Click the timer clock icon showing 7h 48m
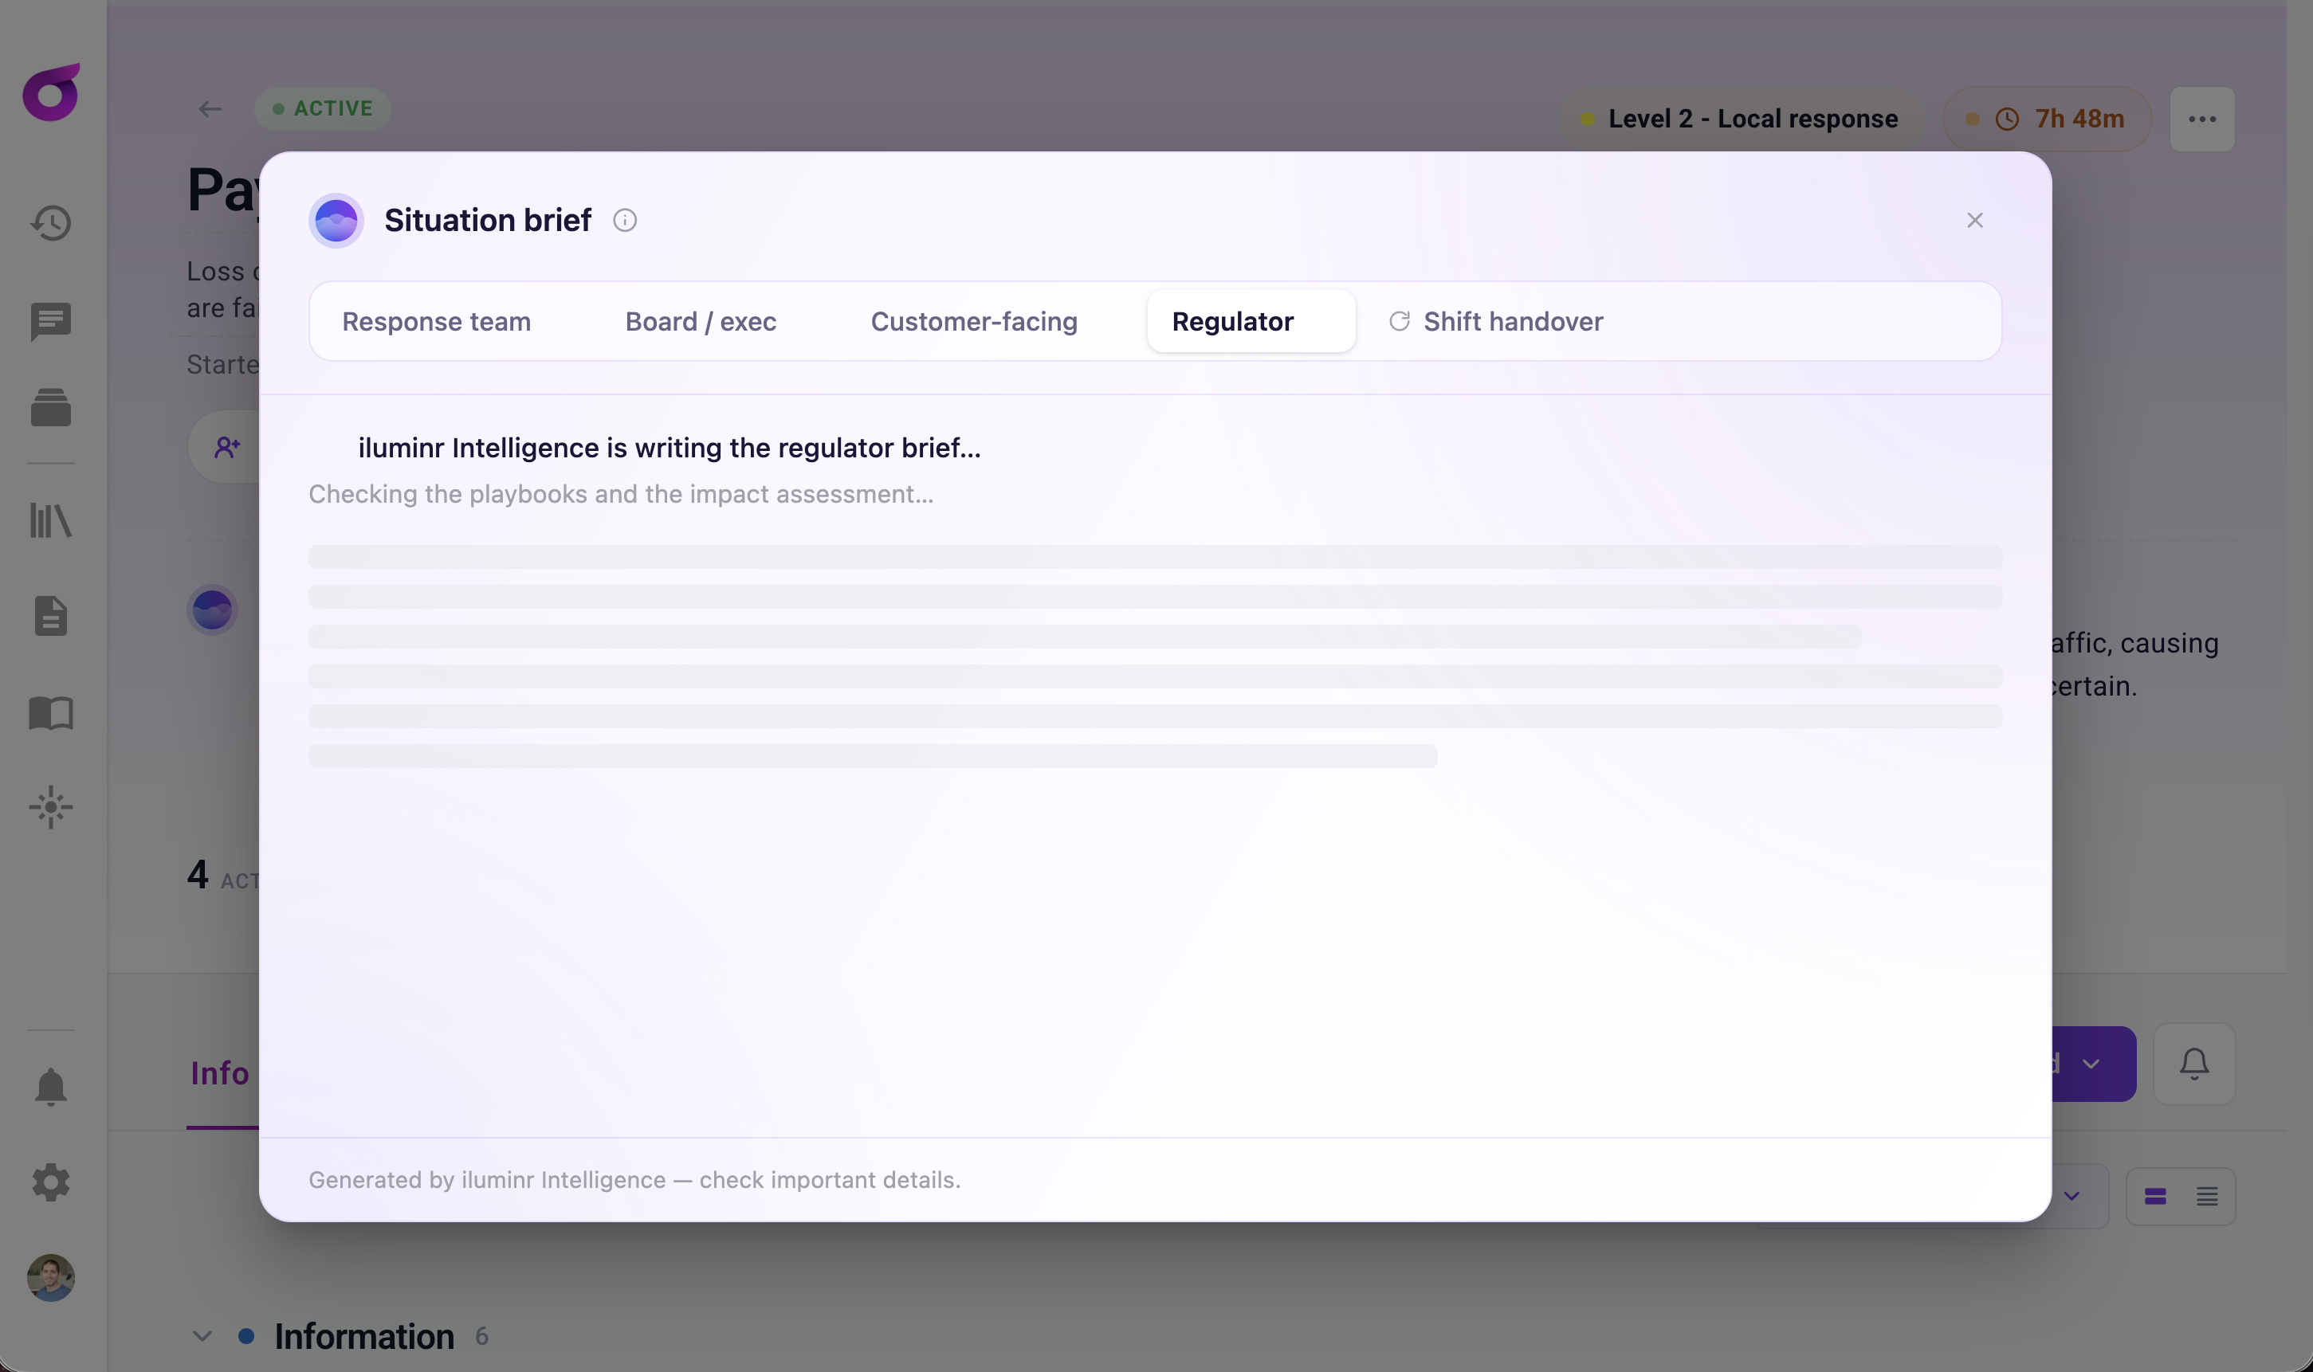2313x1372 pixels. tap(2007, 120)
